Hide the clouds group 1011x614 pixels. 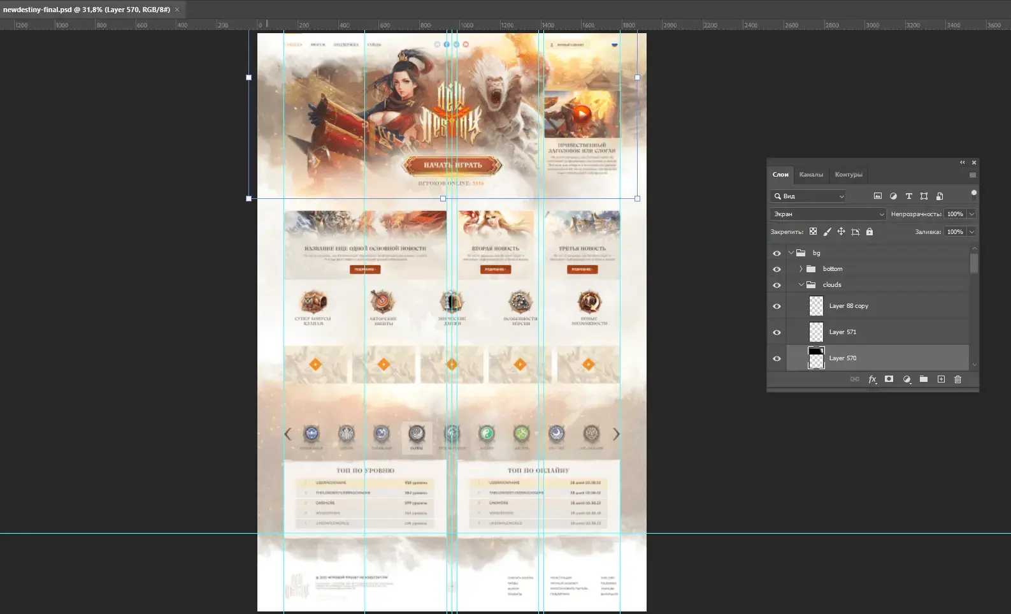[777, 285]
